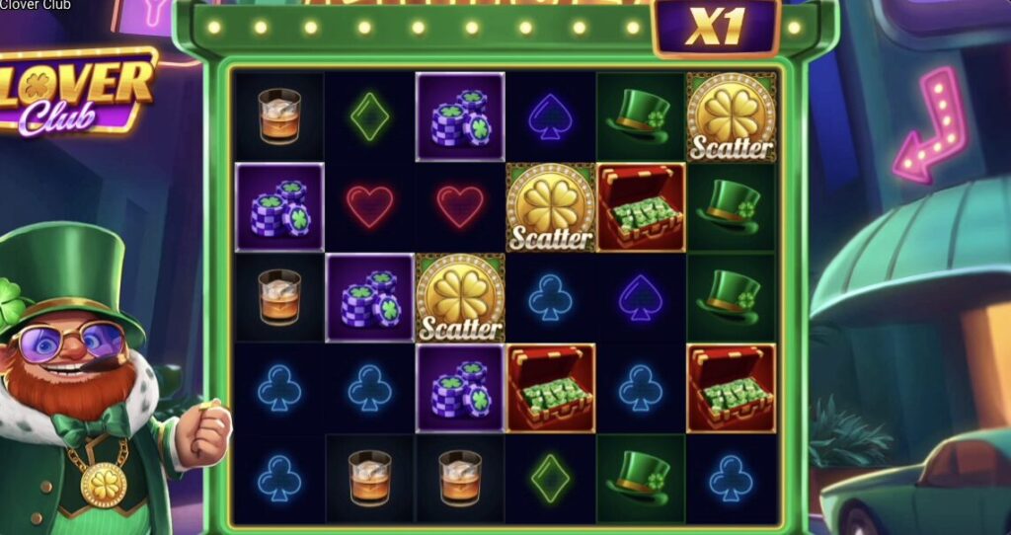
Task: Tap the purple spade in the top row
Action: [550, 117]
